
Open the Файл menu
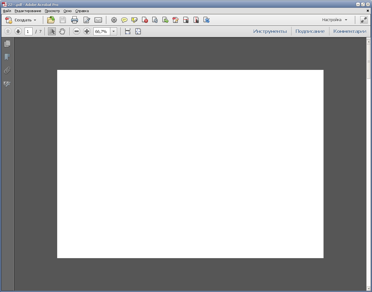7,11
